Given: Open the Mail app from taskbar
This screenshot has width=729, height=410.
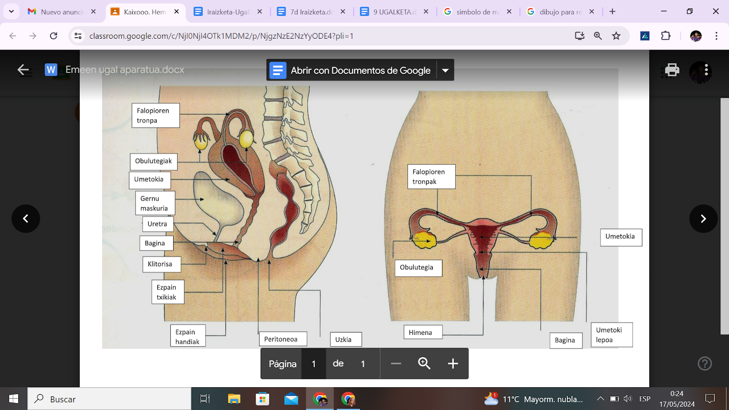Looking at the screenshot, I should tap(291, 399).
